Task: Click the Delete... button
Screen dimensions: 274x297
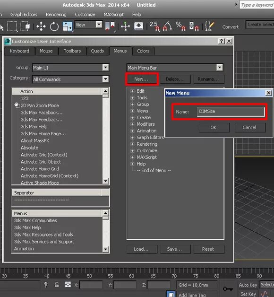Action: [x=175, y=79]
